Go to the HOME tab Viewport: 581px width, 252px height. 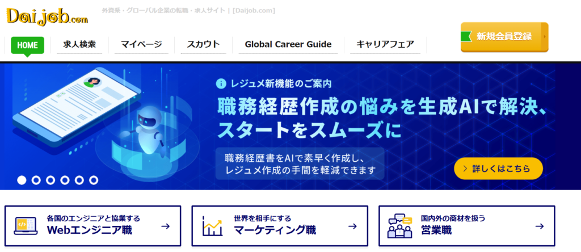coord(27,45)
